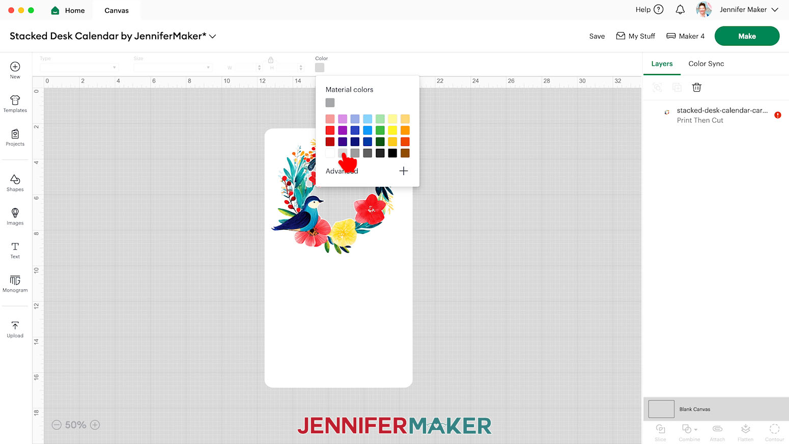Screen dimensions: 789x444
Task: Open the project title dropdown chevron
Action: coord(213,37)
